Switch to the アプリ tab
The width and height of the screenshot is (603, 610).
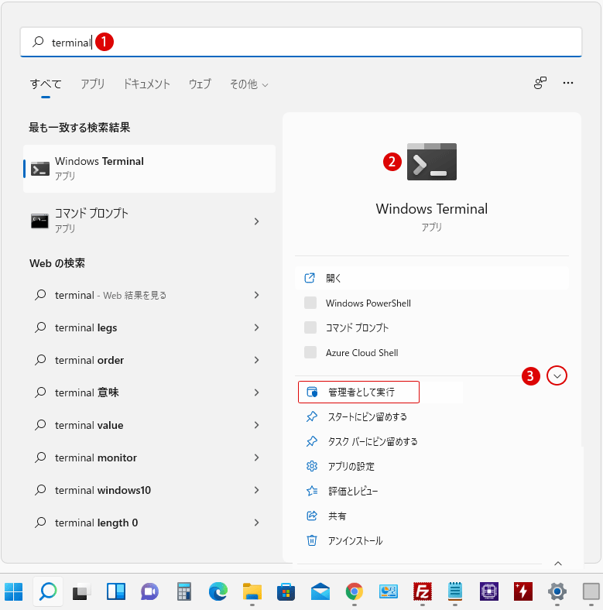[x=93, y=84]
